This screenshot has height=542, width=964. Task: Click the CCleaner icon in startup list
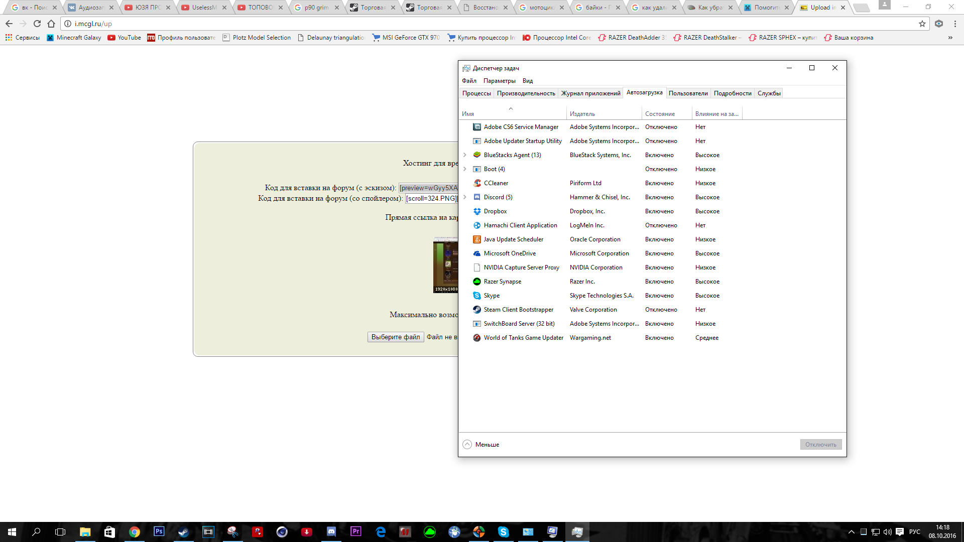[x=477, y=183]
